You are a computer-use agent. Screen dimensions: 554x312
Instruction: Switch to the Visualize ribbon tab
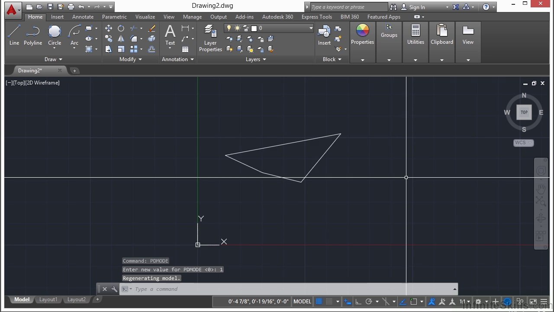click(x=145, y=17)
